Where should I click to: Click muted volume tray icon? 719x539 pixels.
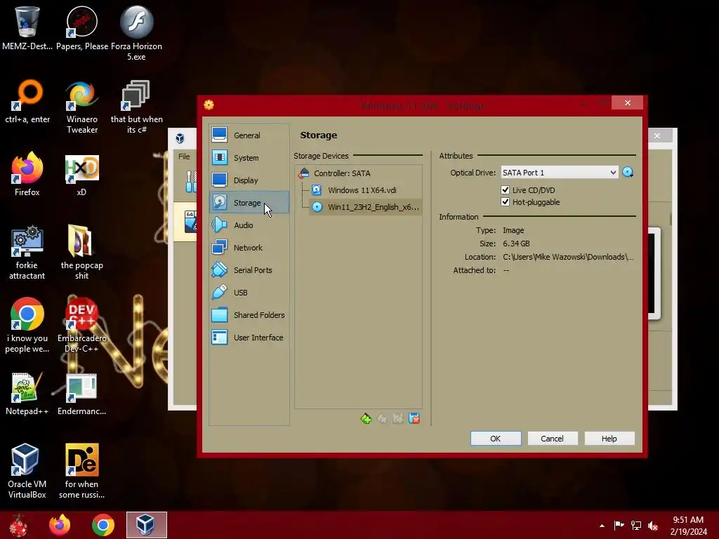click(x=653, y=525)
